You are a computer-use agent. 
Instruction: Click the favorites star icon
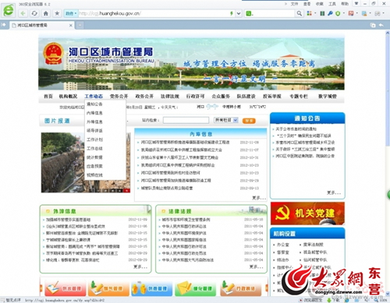[57, 13]
